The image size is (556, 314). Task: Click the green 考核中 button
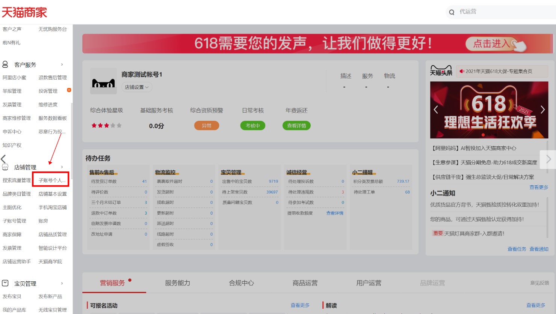pos(253,126)
